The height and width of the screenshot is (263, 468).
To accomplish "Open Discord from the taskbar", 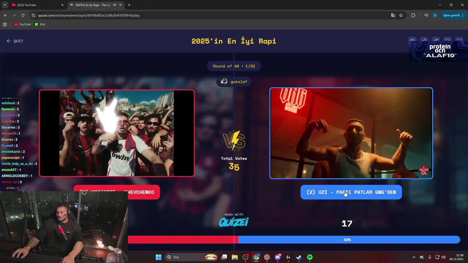I will coord(278,257).
